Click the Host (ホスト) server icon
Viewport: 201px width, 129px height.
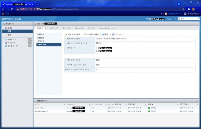click(x=6, y=28)
